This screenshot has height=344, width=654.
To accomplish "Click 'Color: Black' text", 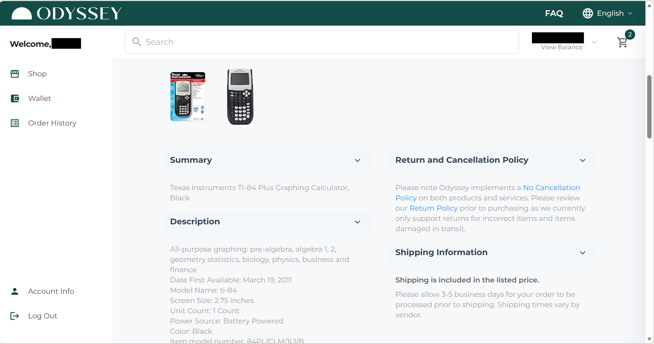I will tap(191, 331).
